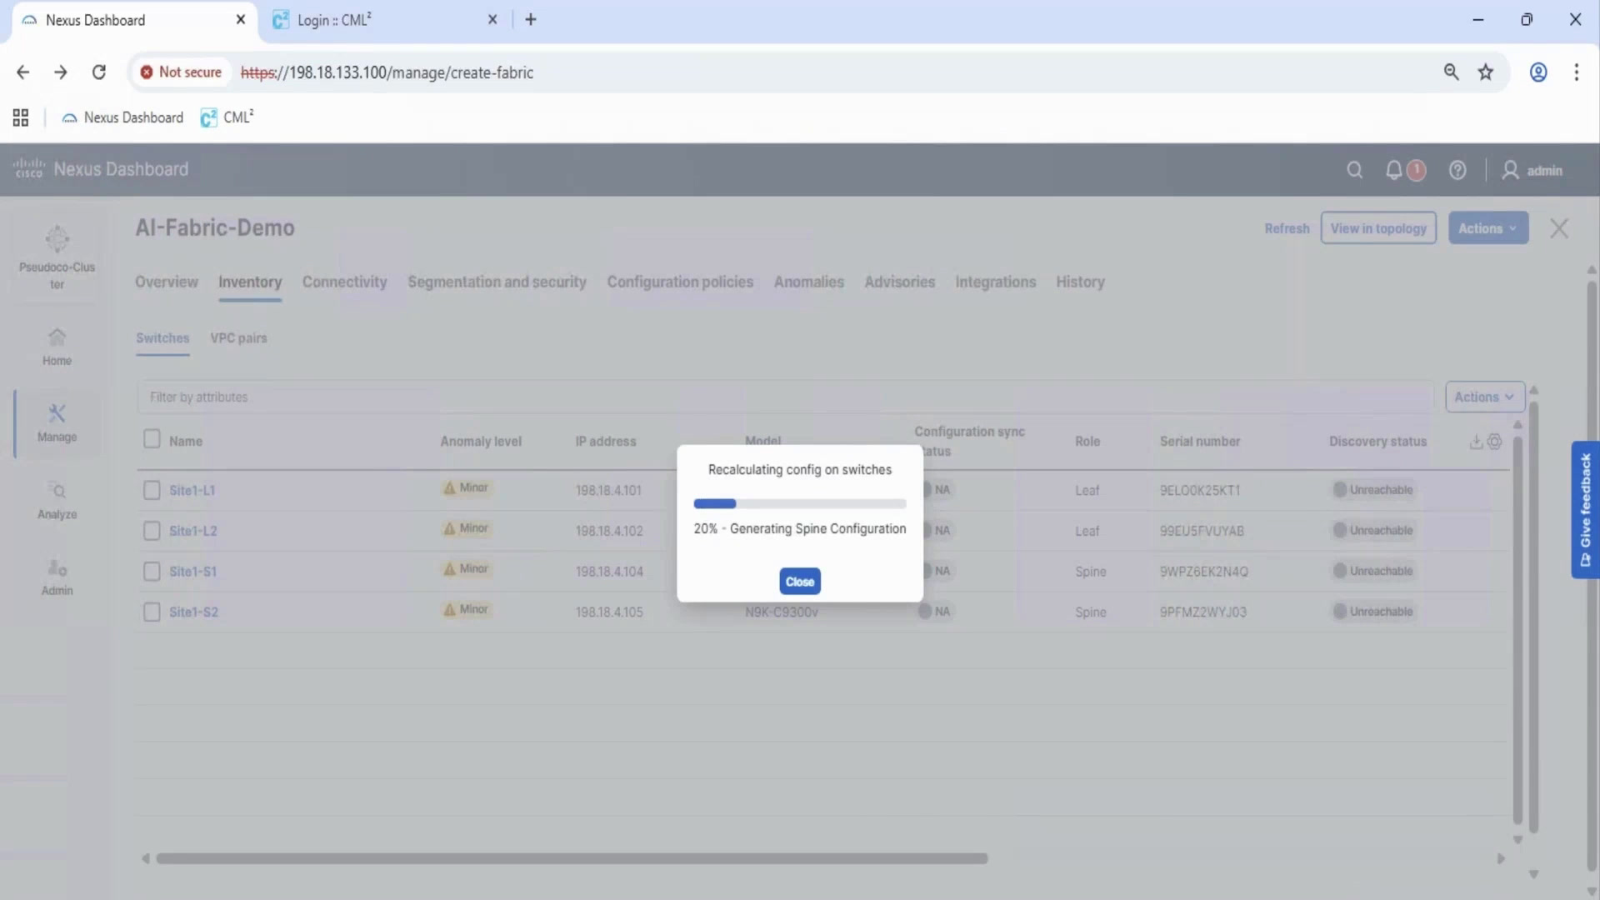Bookmark this page with star icon
This screenshot has width=1600, height=900.
click(1485, 72)
